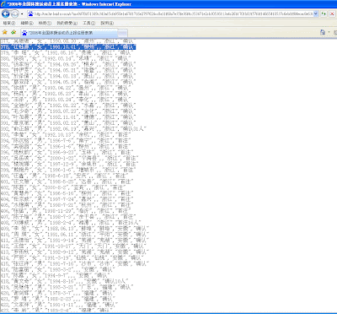Open the 我的最愛(A) menu
The image size is (337, 314).
[x=67, y=23]
